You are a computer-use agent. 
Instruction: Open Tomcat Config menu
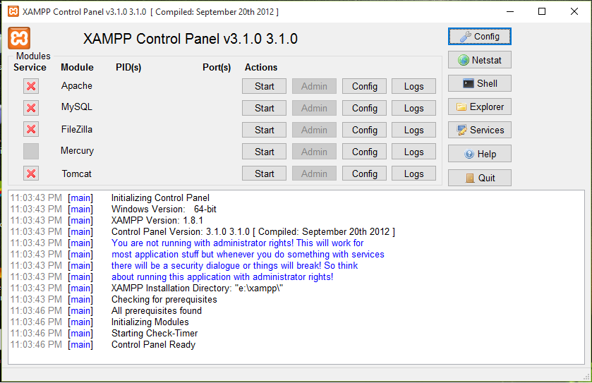coord(364,174)
